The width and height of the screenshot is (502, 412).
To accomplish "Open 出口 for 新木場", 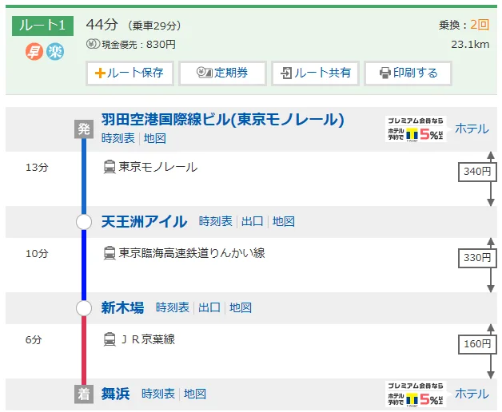I will pyautogui.click(x=209, y=307).
